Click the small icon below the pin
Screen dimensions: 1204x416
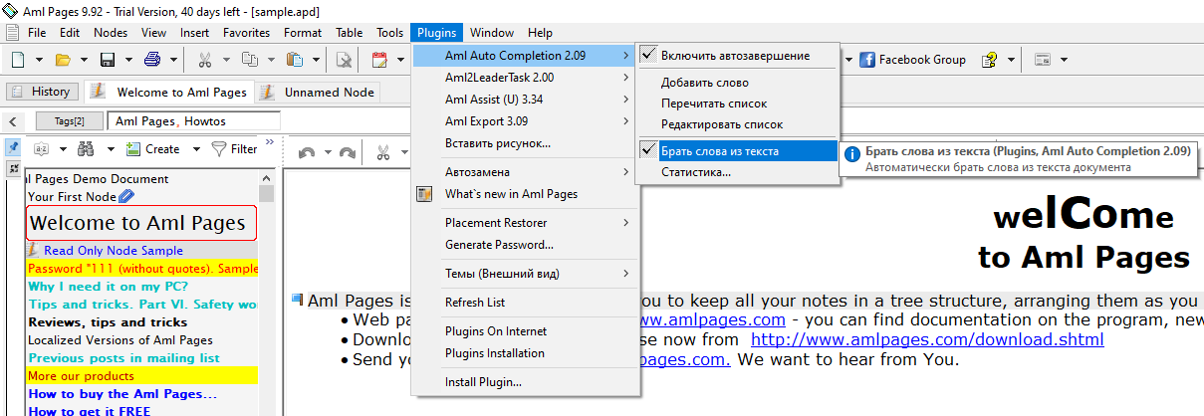14,169
